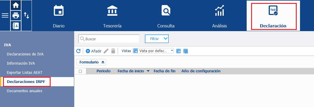Open the Filtrar dropdown
The height and width of the screenshot is (107, 314).
pyautogui.click(x=157, y=39)
